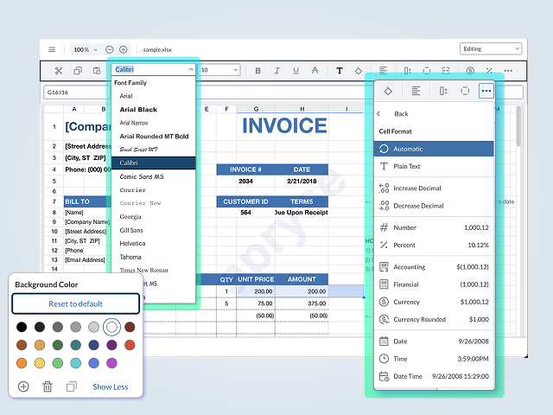Pick the white color swatch
Viewport: 553px width, 415px height.
(111, 327)
